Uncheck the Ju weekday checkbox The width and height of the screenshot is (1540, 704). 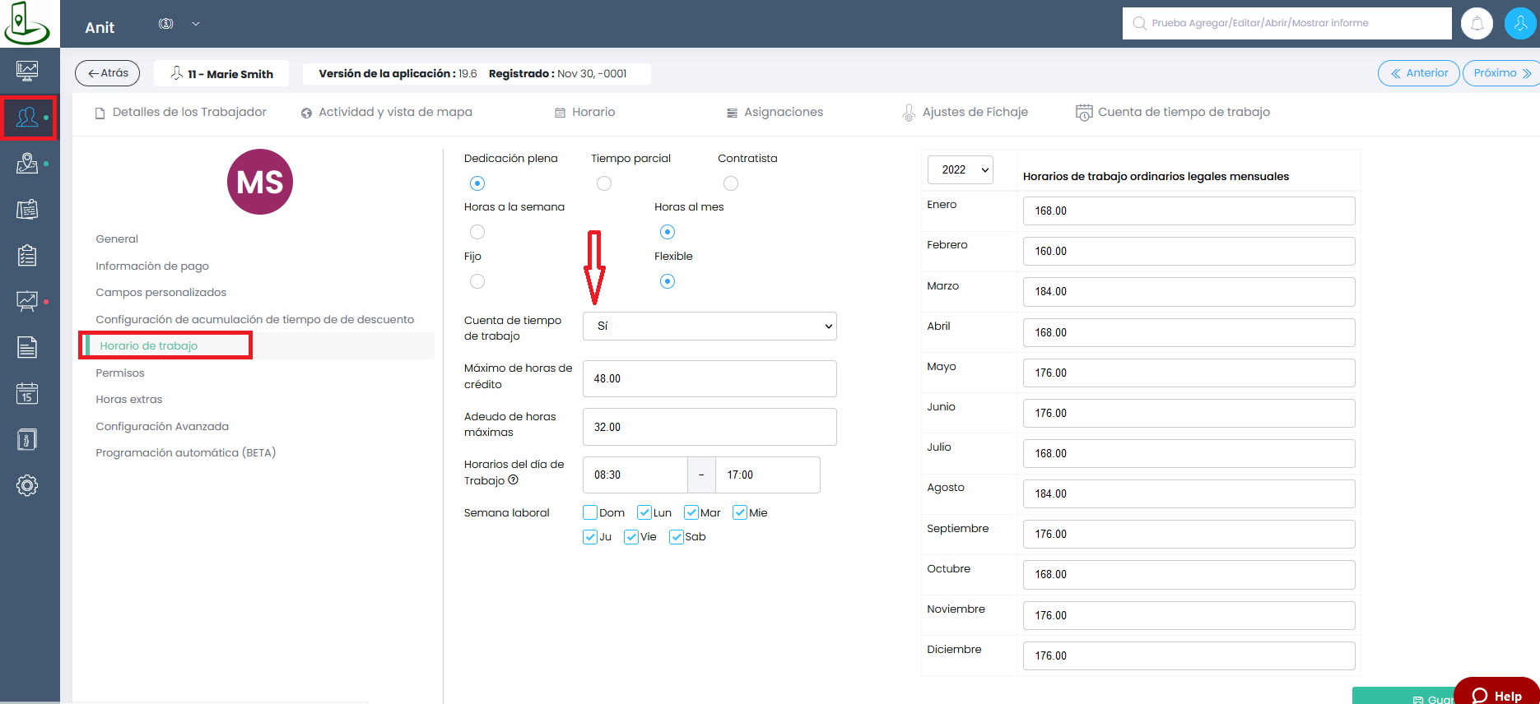[590, 537]
